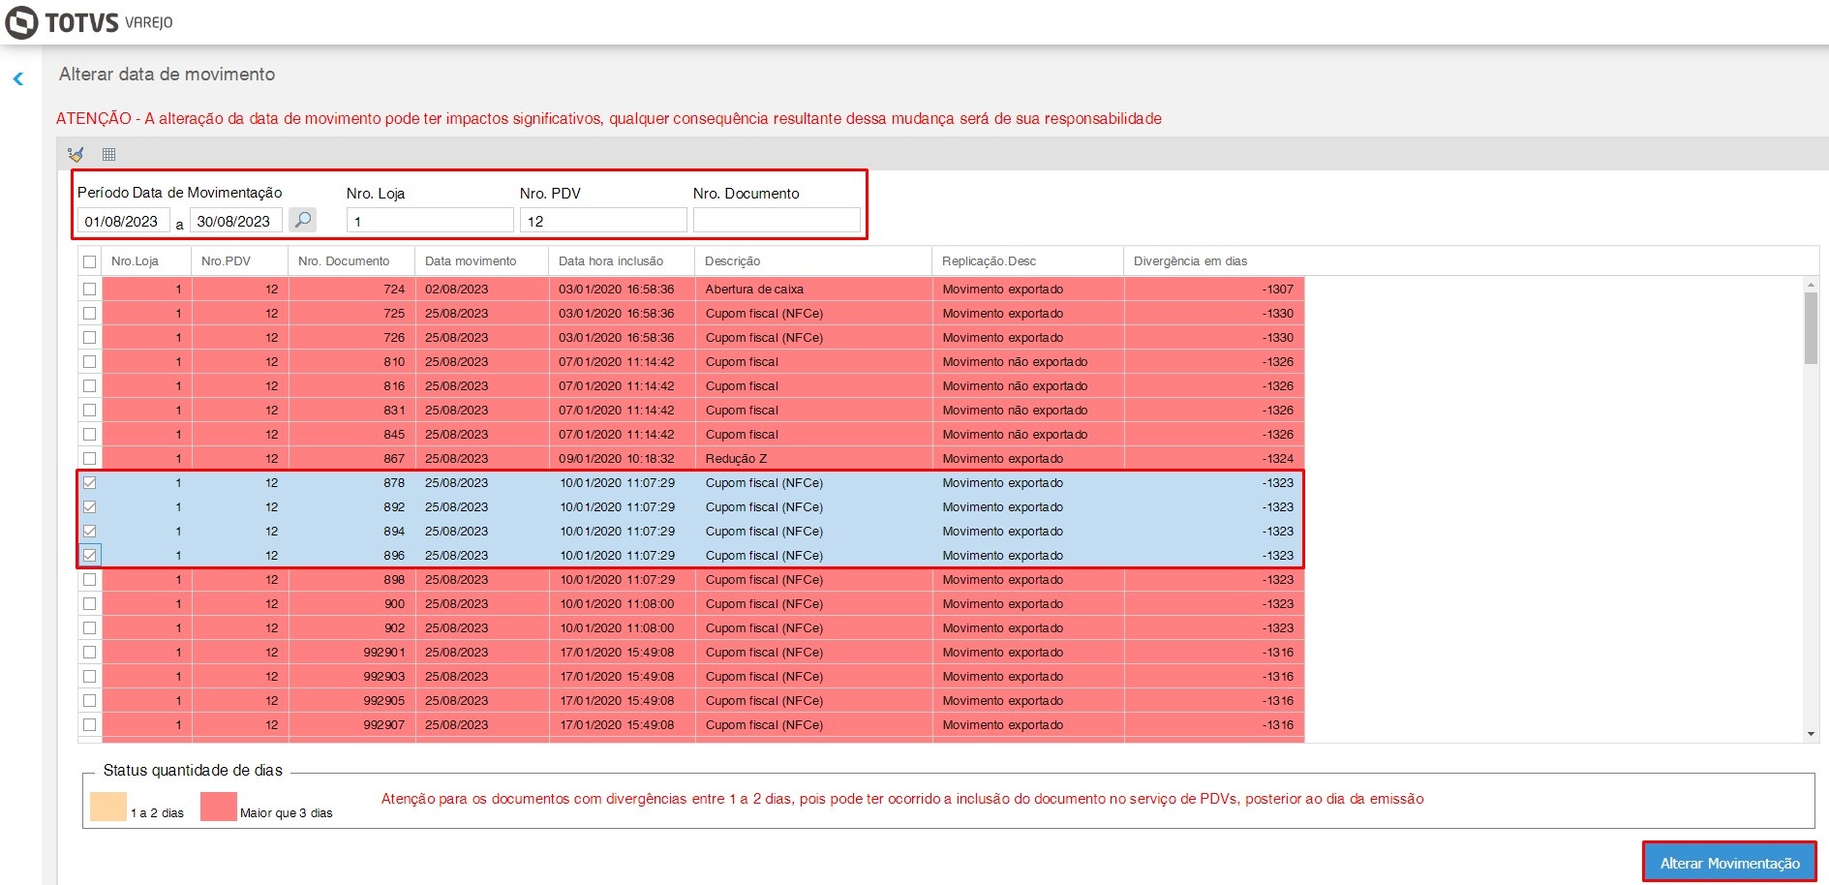This screenshot has width=1829, height=885.
Task: Check the row for document 992901
Action: click(x=90, y=652)
